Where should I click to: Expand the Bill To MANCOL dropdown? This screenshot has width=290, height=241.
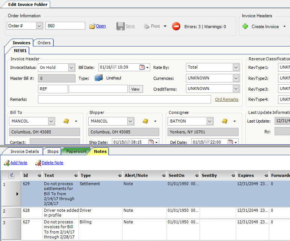(x=51, y=121)
